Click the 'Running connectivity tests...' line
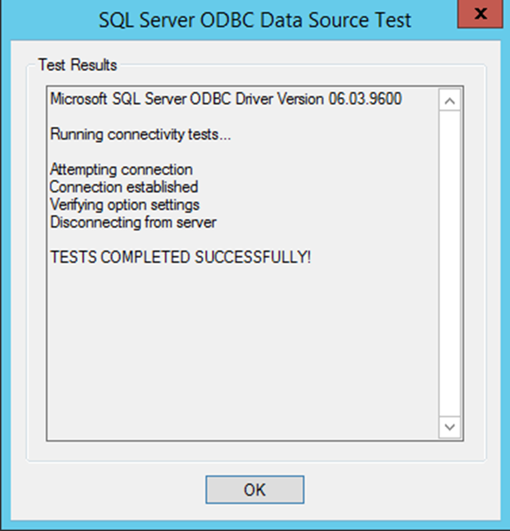This screenshot has width=510, height=531. click(x=140, y=134)
